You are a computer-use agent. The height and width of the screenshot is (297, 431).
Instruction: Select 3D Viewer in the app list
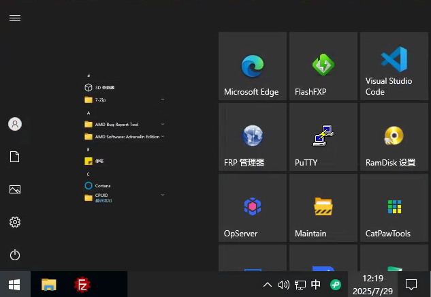click(x=104, y=88)
